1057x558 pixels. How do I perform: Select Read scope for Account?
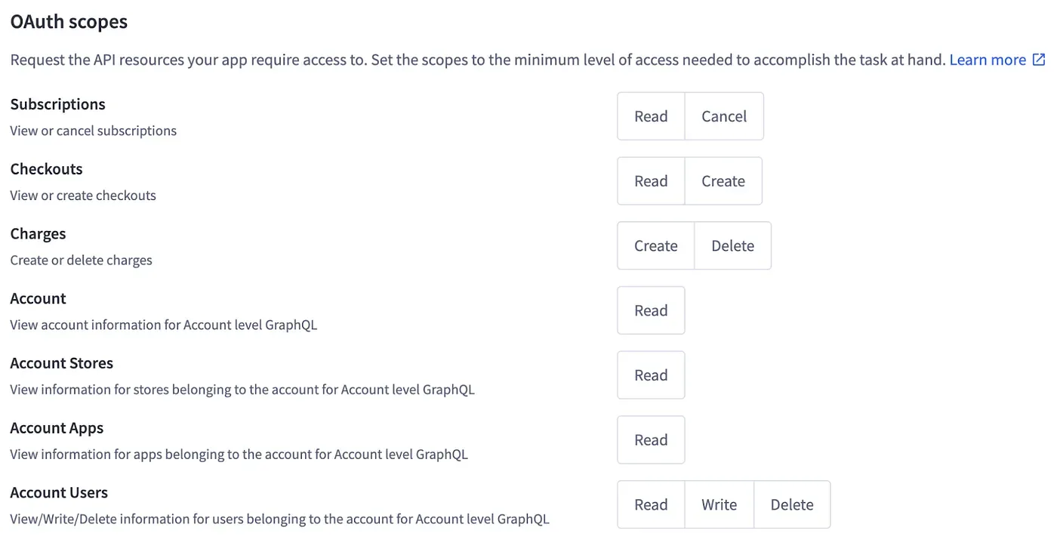tap(651, 310)
